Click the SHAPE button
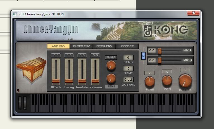Image resolution: width=214 pixels, height=129 pixels. (x=111, y=58)
